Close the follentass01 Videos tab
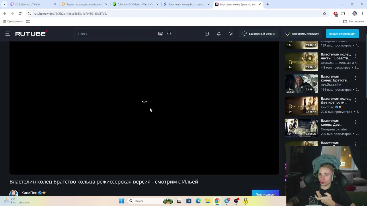 pos(157,4)
